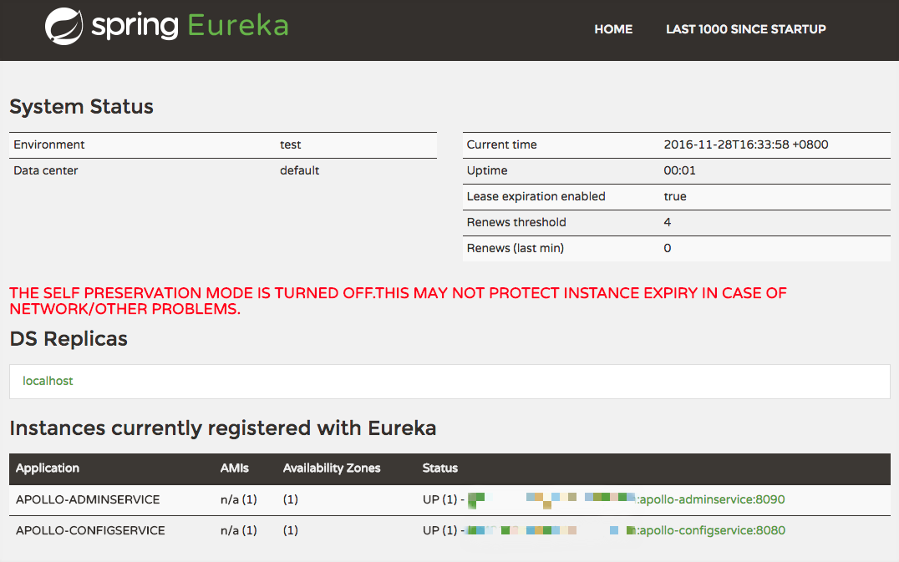
Task: Follow the localhost replica link
Action: point(48,381)
